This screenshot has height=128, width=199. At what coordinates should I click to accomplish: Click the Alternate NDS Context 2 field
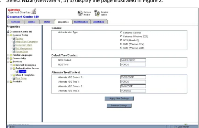pos(133,86)
